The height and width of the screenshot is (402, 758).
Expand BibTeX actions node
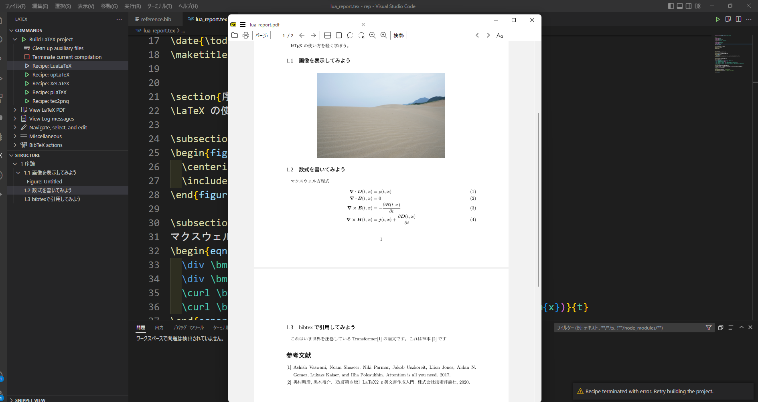pos(15,145)
